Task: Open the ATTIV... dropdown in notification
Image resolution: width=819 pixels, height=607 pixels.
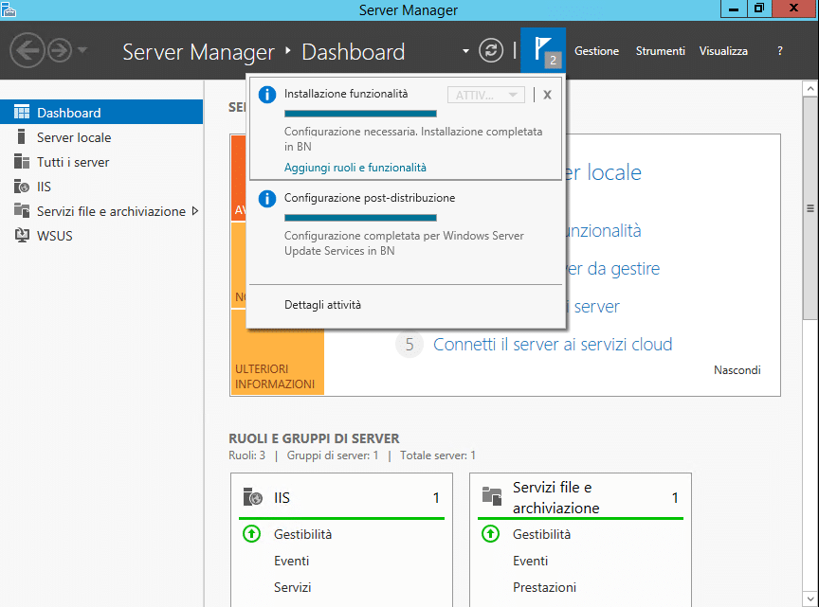Action: (485, 95)
